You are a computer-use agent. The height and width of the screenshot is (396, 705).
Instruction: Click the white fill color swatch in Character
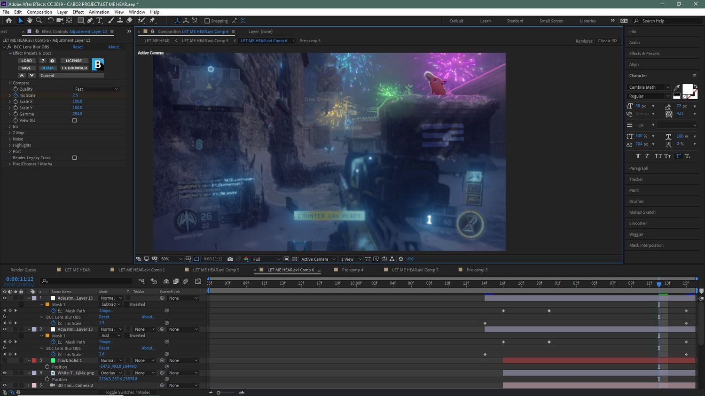(x=687, y=89)
